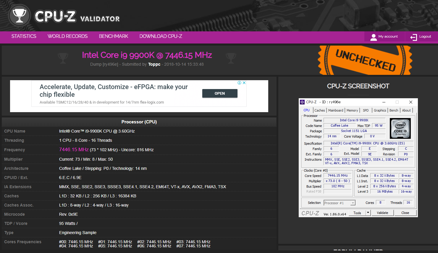The width and height of the screenshot is (438, 253).
Task: Switch to the Bench tab
Action: tap(394, 110)
